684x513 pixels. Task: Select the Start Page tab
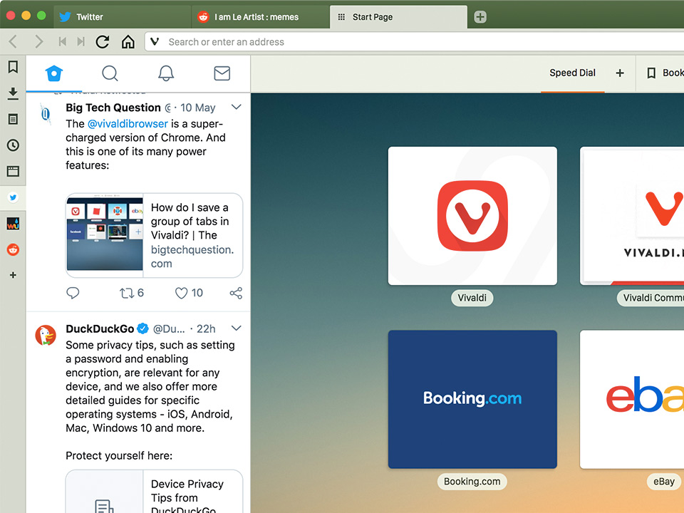click(398, 17)
